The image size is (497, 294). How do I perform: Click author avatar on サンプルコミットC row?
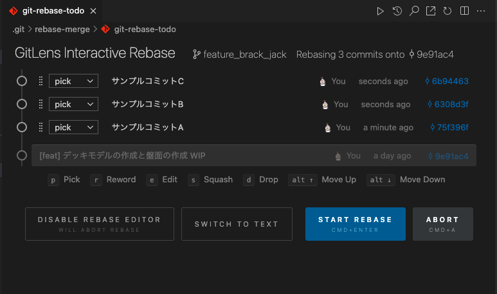(x=323, y=82)
